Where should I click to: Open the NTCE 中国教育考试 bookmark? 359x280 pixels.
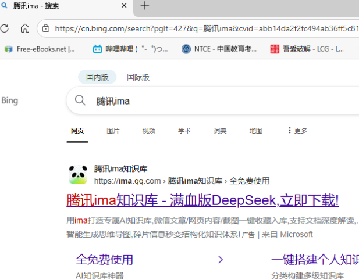(219, 49)
